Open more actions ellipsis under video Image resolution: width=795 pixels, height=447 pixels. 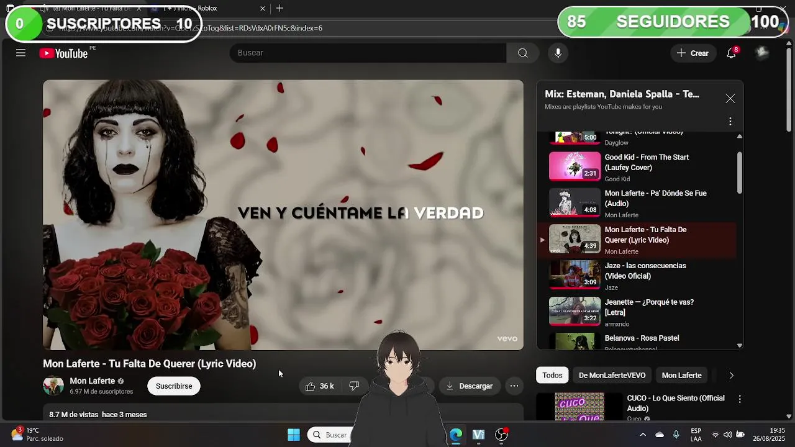coord(514,386)
